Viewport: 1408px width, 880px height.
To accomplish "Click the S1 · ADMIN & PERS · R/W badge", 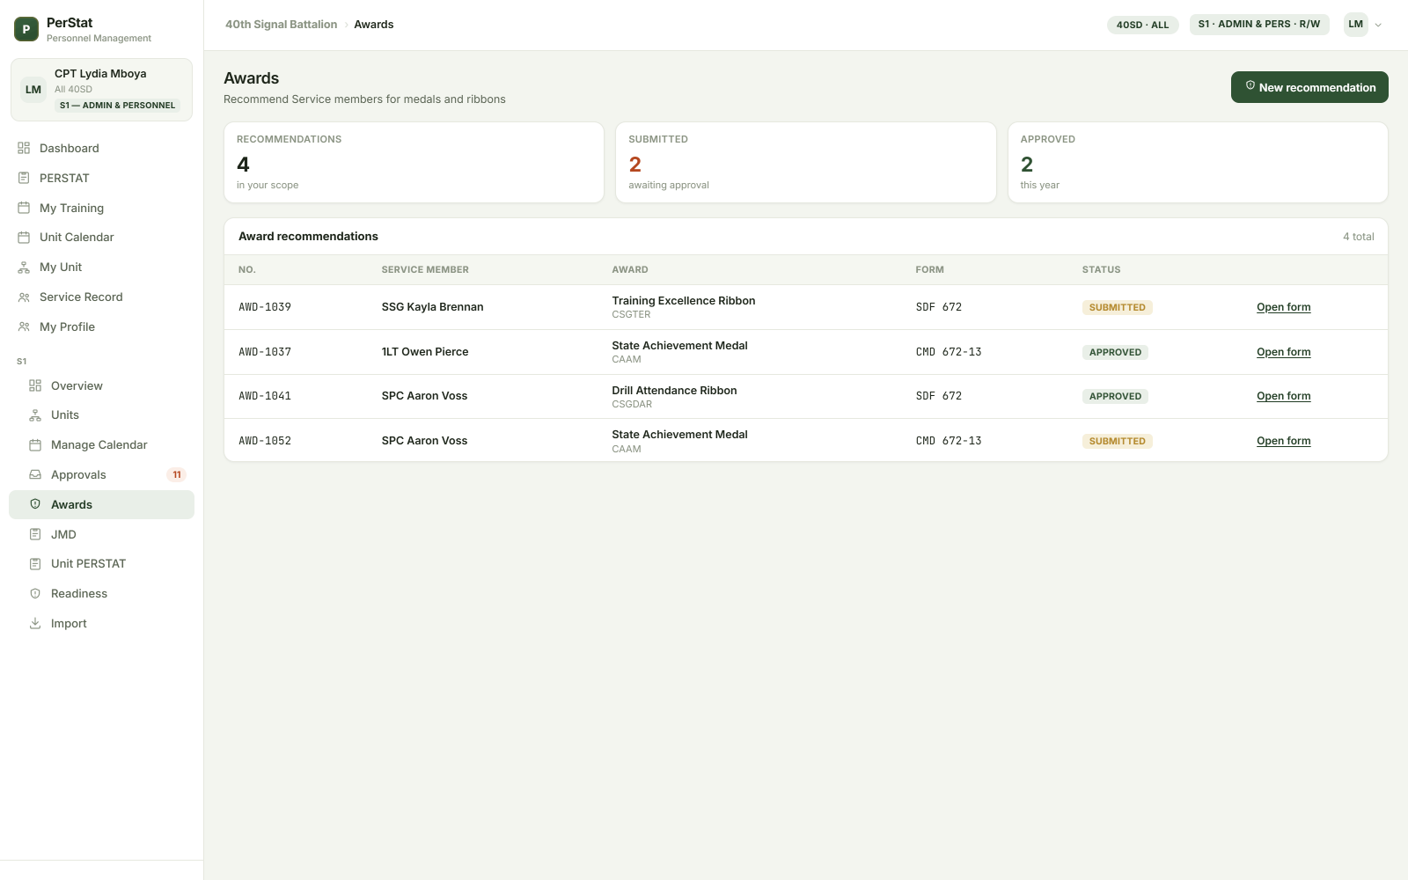I will [x=1258, y=24].
